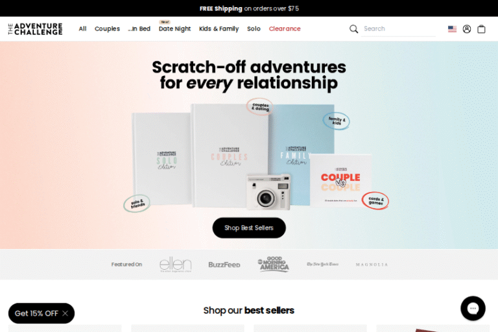The image size is (498, 332).
Task: Click the Couple vs Couple game box
Action: point(341,180)
